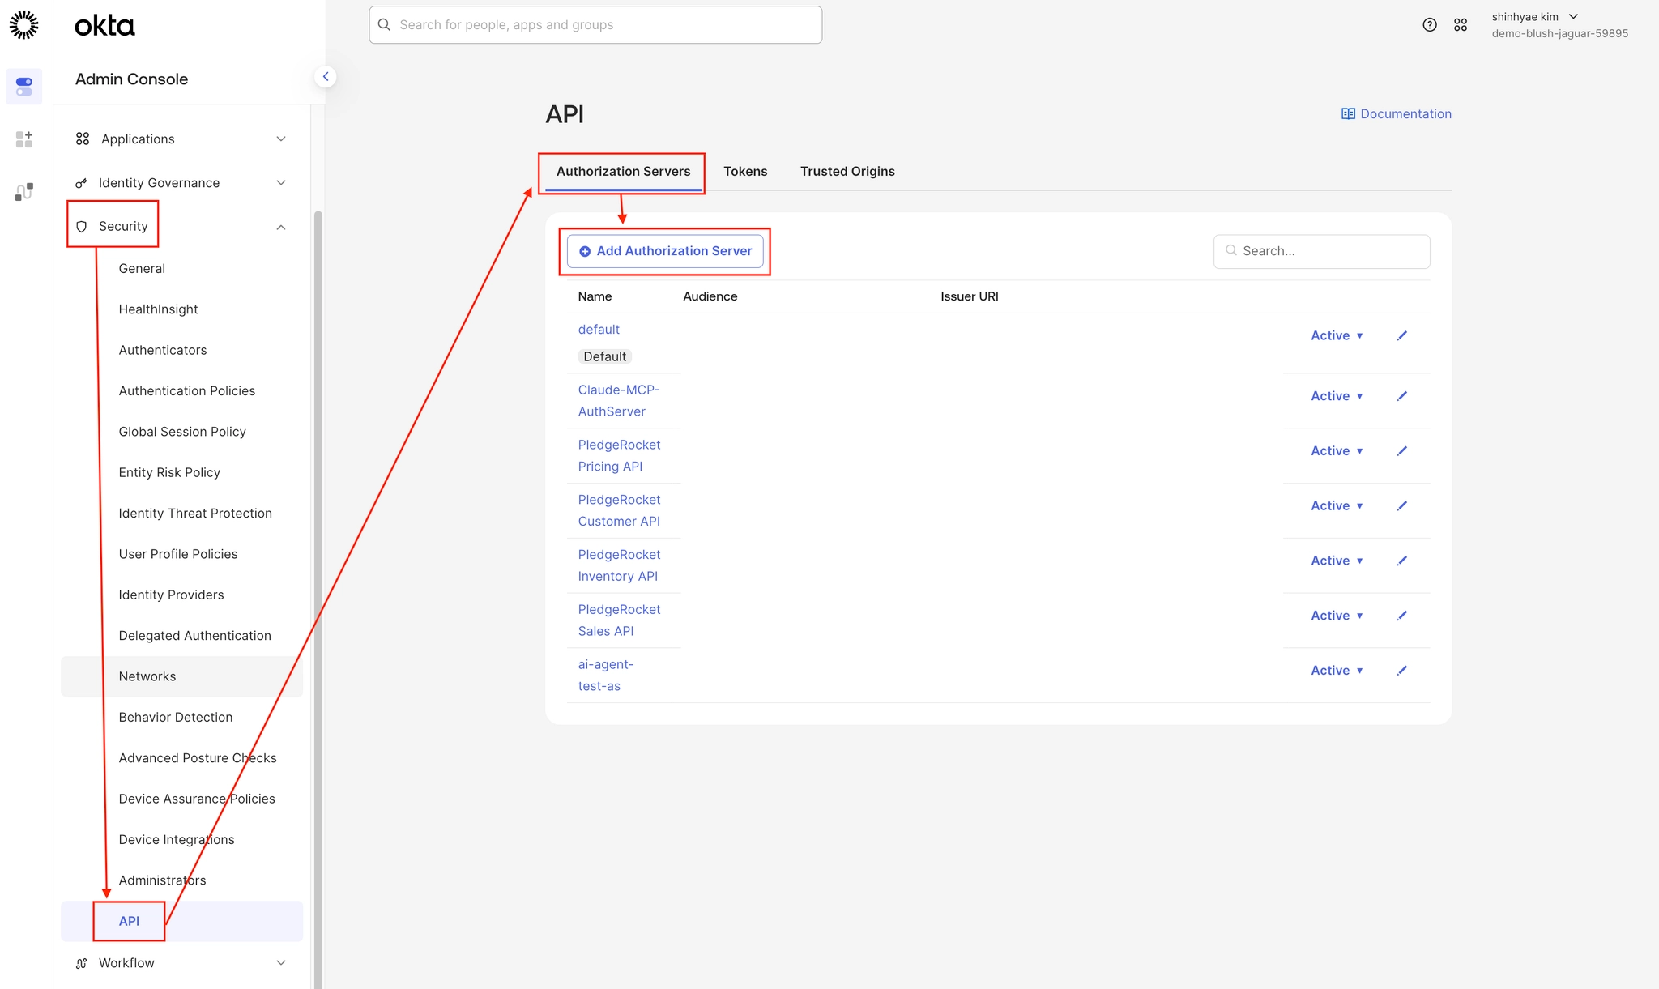Click the Security shield icon
The height and width of the screenshot is (989, 1659).
coord(81,227)
